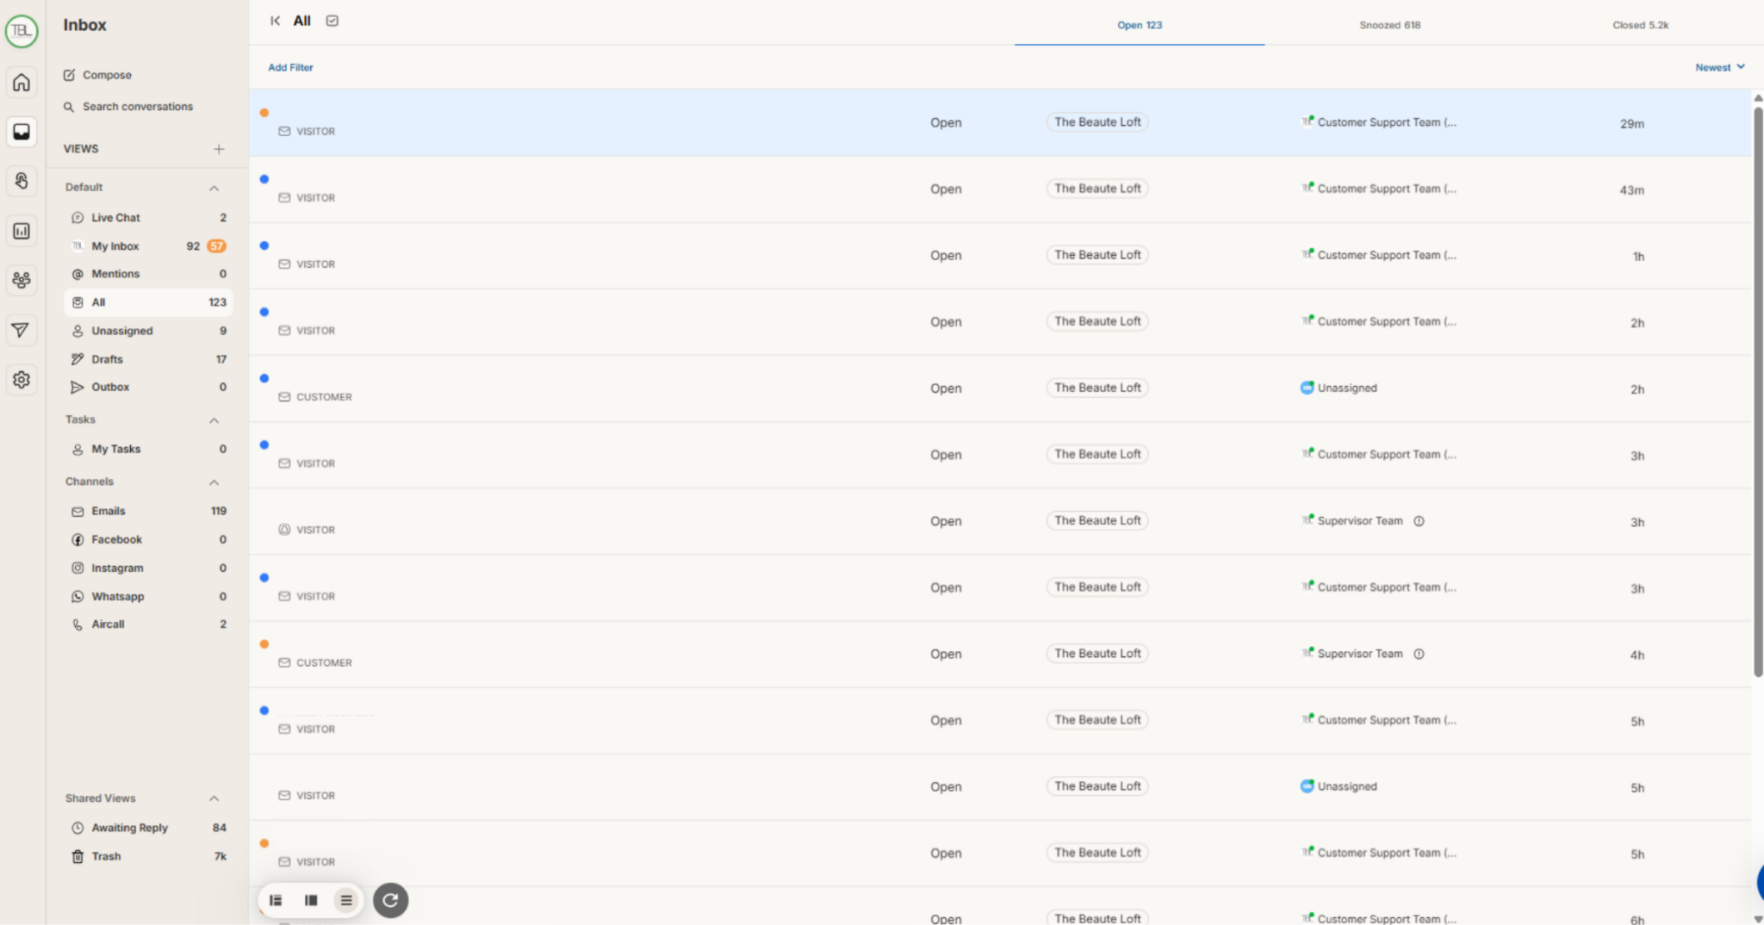
Task: Open the Live Chat view
Action: click(x=148, y=218)
